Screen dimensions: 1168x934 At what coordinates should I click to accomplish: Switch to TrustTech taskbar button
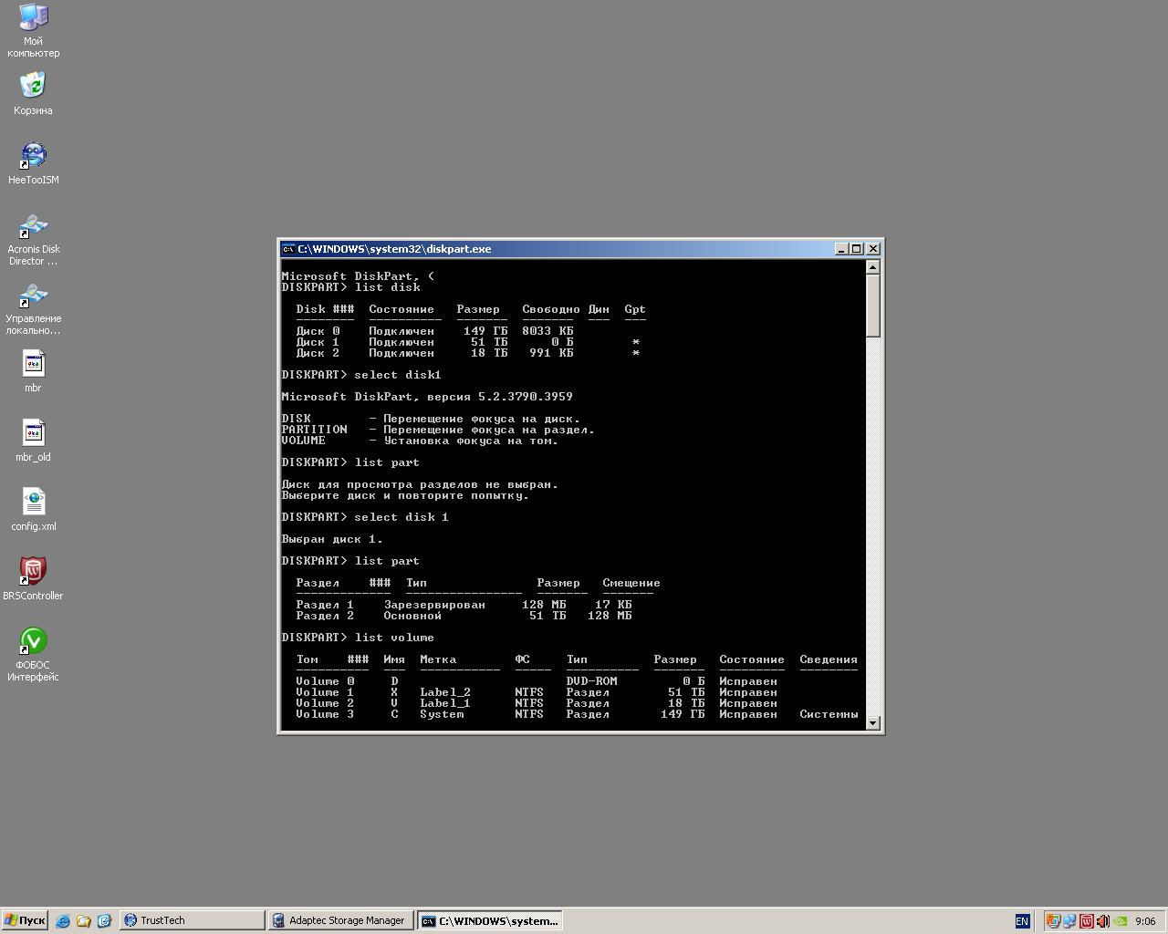tap(192, 921)
